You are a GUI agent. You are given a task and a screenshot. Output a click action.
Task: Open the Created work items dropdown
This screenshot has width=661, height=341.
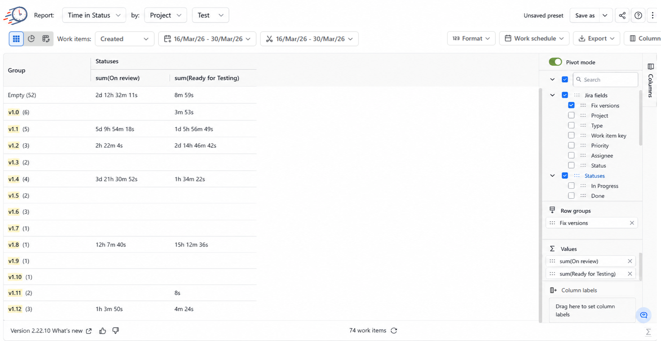point(125,39)
